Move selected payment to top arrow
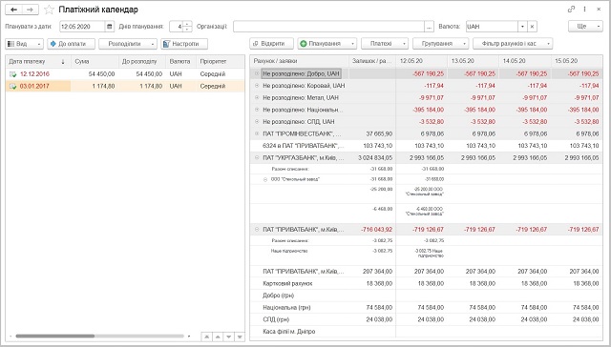Image resolution: width=611 pixels, height=347 pixels. coord(207,337)
